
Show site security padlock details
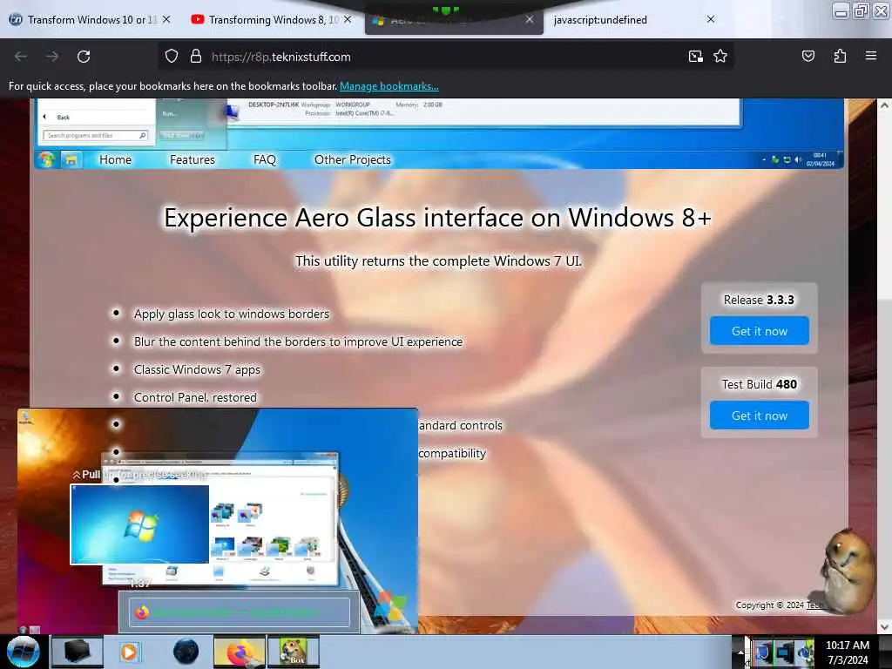[196, 57]
